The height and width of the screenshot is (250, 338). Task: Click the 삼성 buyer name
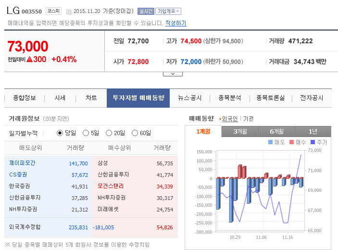(x=102, y=163)
